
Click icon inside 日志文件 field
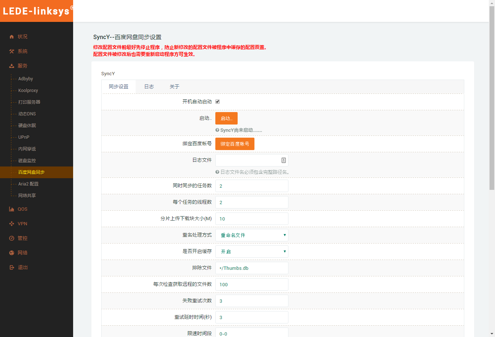[283, 160]
